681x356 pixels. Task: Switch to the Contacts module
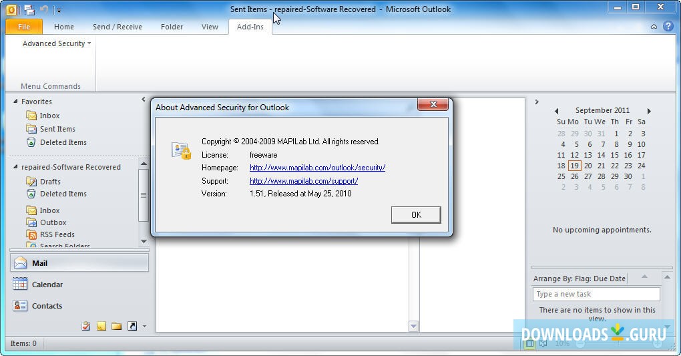79,306
